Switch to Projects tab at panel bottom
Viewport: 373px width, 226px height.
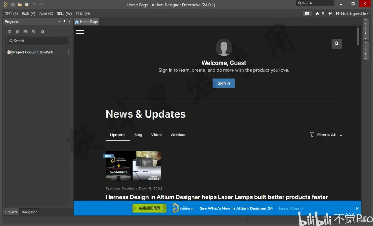click(x=11, y=212)
